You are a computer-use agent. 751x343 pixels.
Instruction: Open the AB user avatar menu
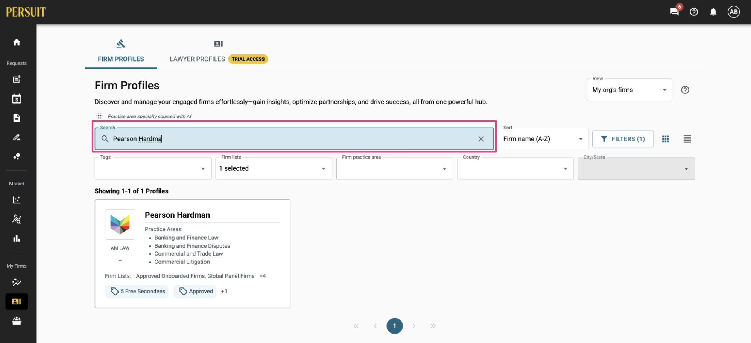tap(734, 12)
